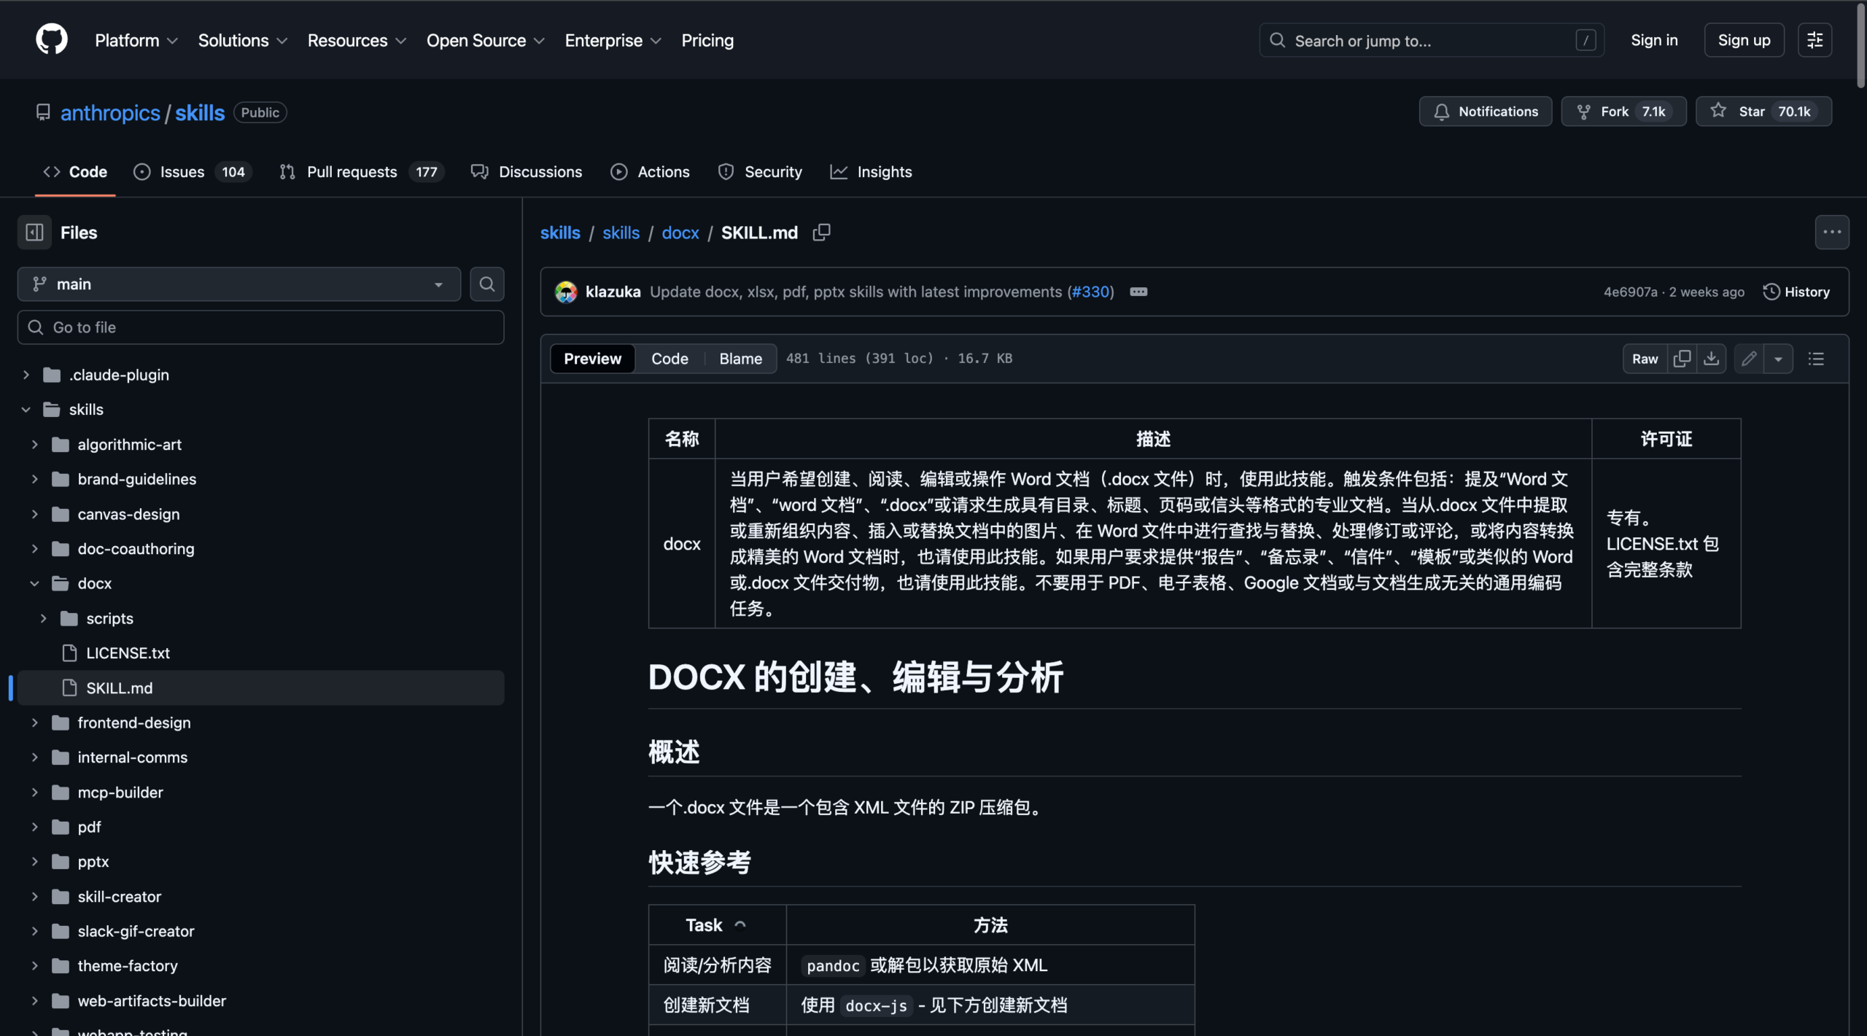Screen dimensions: 1867x1036
Task: Open the in-repository file search icon
Action: click(486, 284)
